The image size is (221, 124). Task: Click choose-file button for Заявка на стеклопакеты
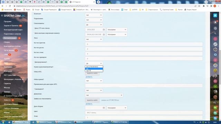click(x=92, y=100)
